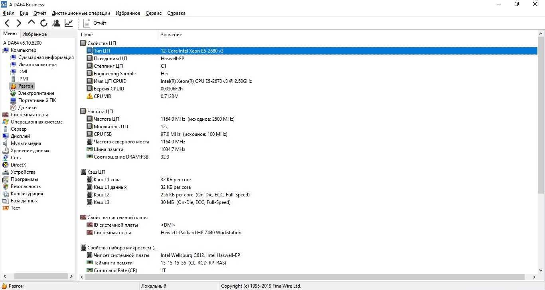Go forward with the right arrow toolbar icon
This screenshot has width=545, height=290.
pyautogui.click(x=19, y=23)
